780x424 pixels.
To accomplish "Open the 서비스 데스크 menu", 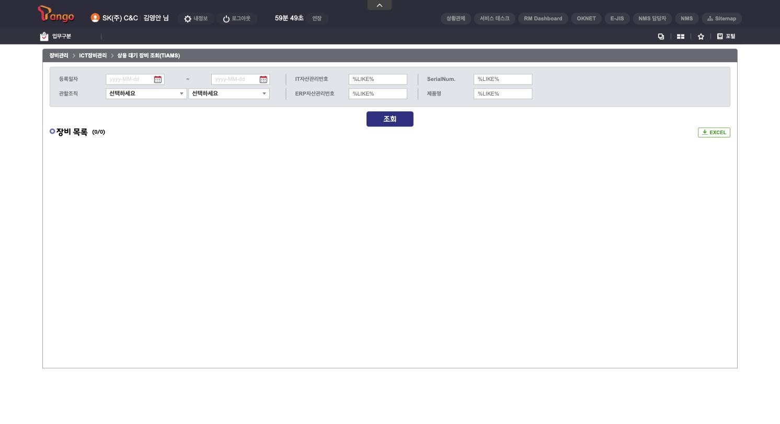I will [495, 19].
